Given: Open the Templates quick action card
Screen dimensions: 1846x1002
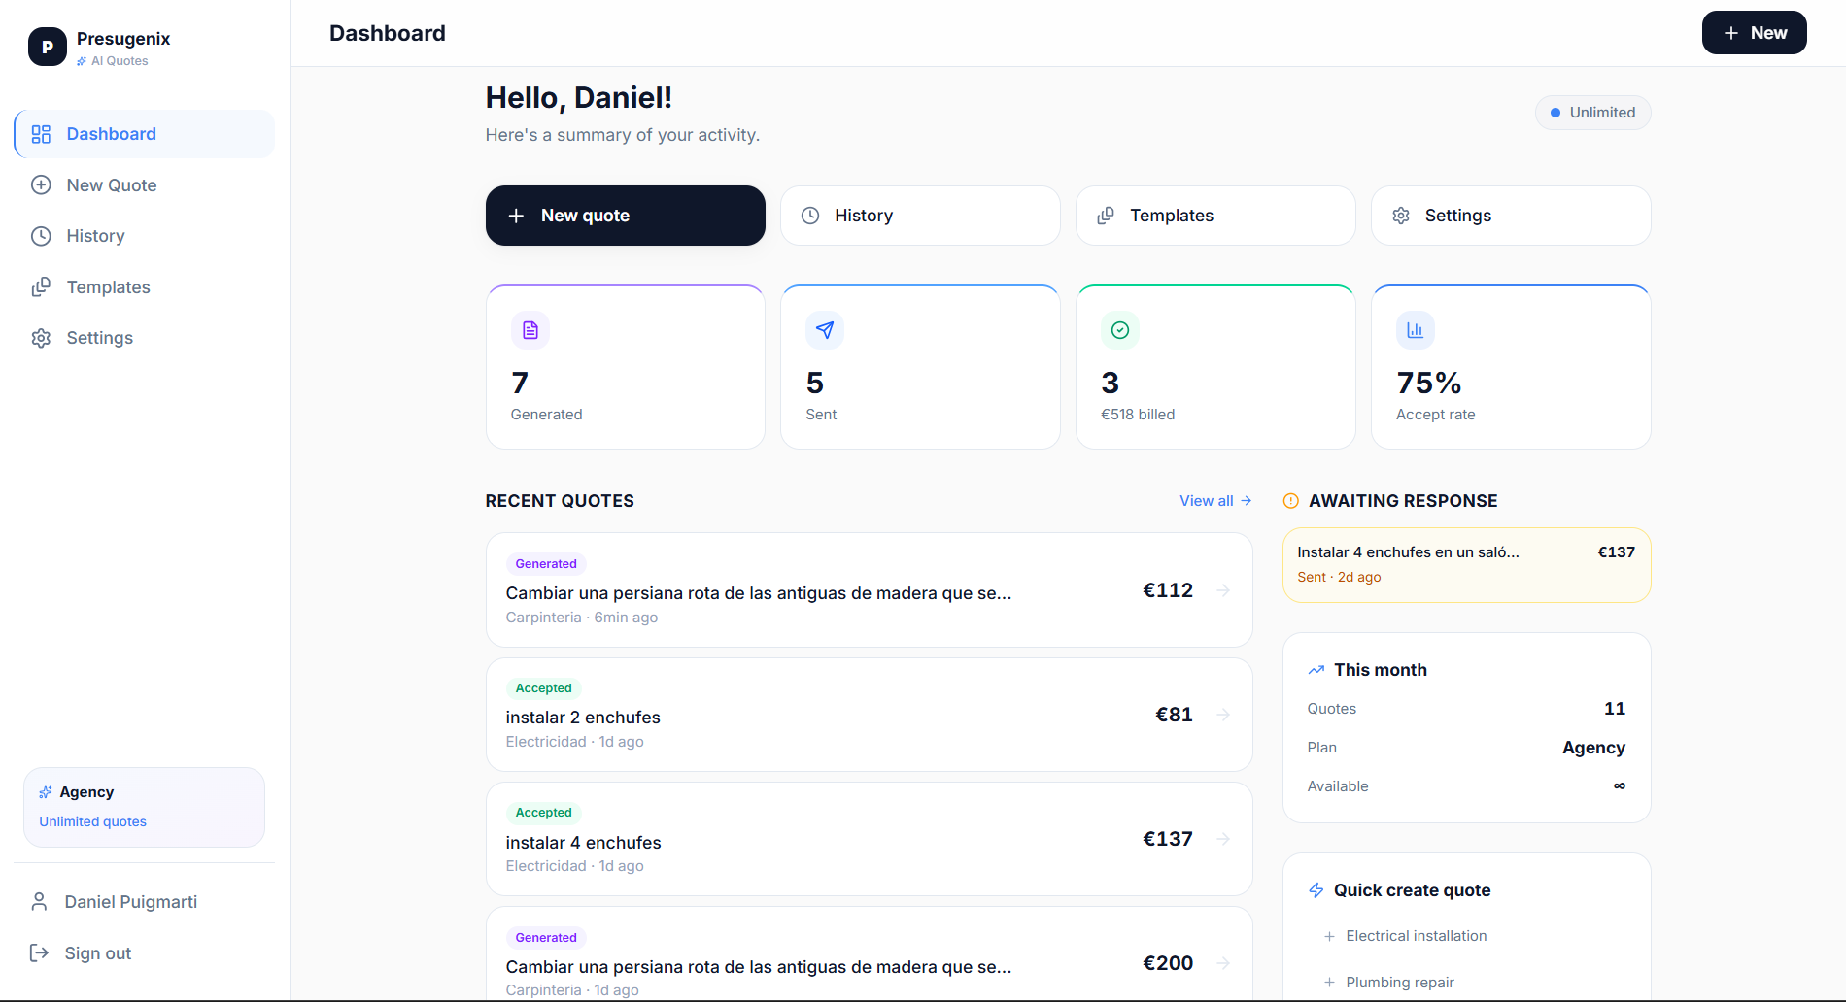Looking at the screenshot, I should [1215, 216].
